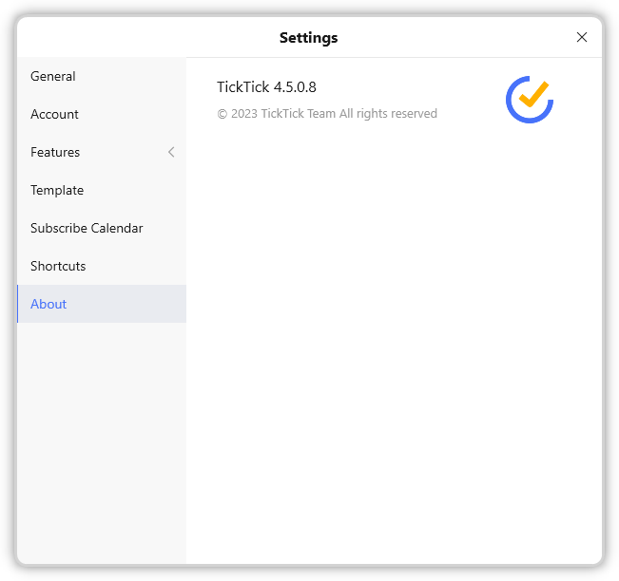Click the TickTick 4.5.0.8 version text

[x=266, y=87]
